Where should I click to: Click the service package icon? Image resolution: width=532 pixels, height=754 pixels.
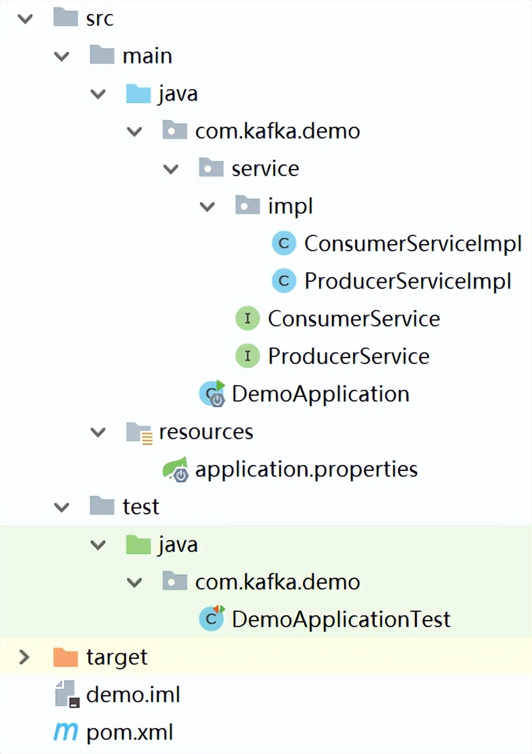coord(211,168)
